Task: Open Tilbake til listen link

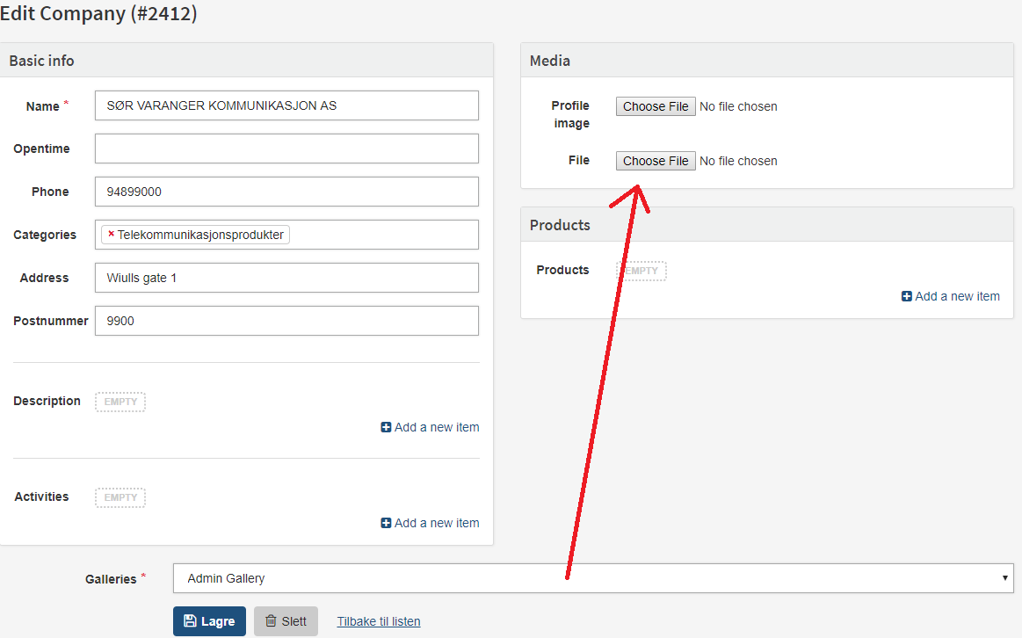Action: 378,621
